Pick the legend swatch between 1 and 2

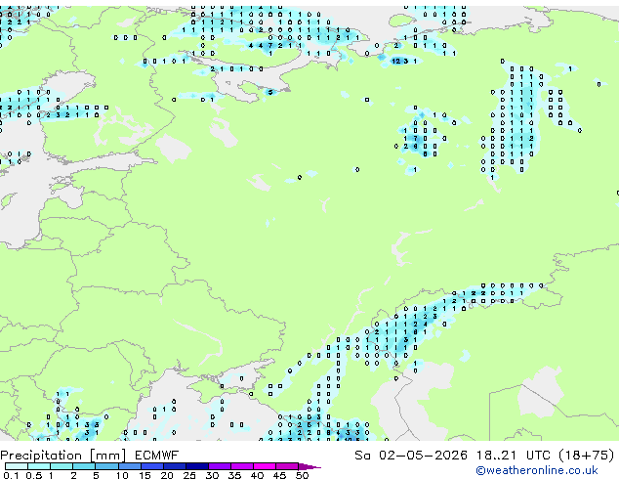pos(62,466)
